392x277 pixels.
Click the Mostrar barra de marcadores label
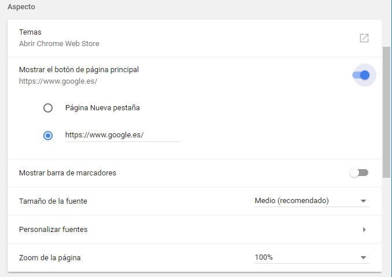pyautogui.click(x=68, y=173)
